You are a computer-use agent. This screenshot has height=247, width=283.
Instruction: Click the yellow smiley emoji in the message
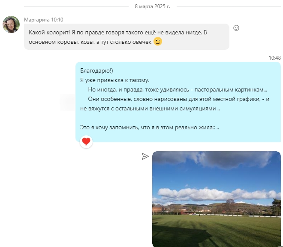pos(158,41)
